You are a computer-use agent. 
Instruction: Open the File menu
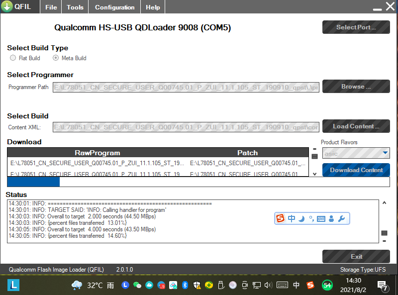51,7
